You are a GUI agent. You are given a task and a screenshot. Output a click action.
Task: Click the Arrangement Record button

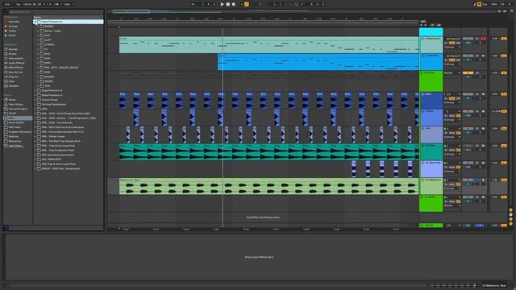[x=234, y=4]
